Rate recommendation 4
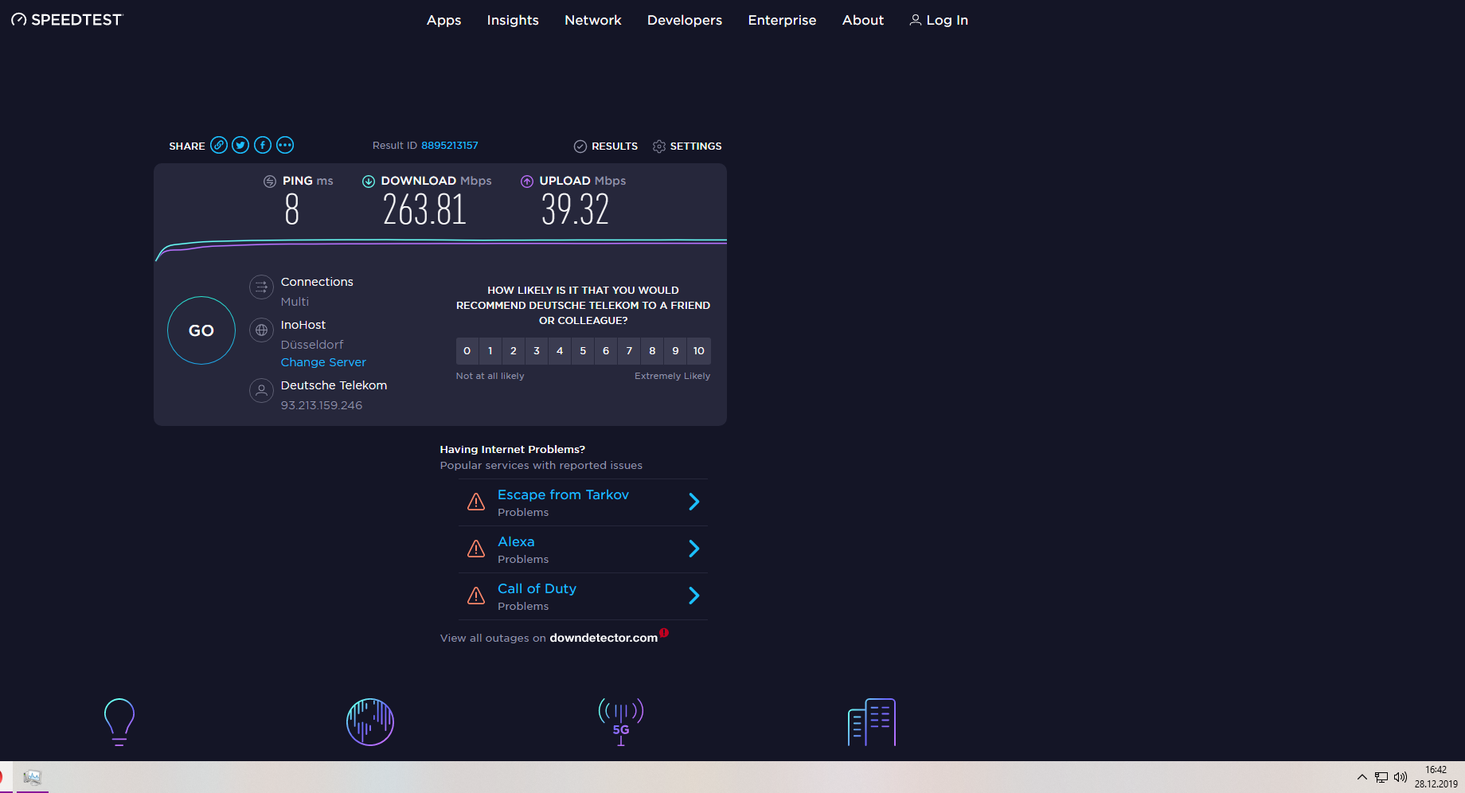This screenshot has height=793, width=1465. pyautogui.click(x=560, y=351)
